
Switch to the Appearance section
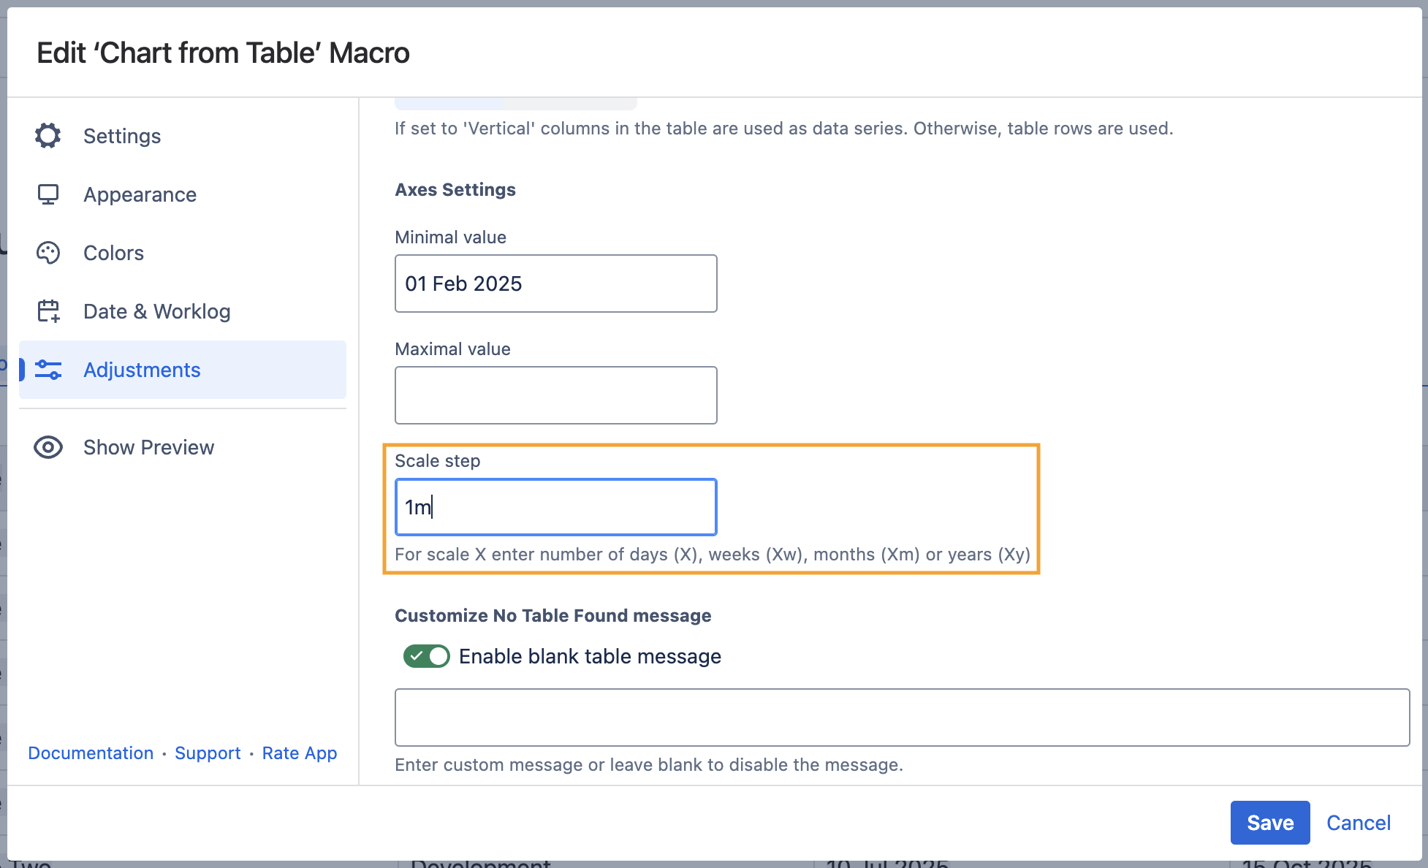click(x=140, y=194)
